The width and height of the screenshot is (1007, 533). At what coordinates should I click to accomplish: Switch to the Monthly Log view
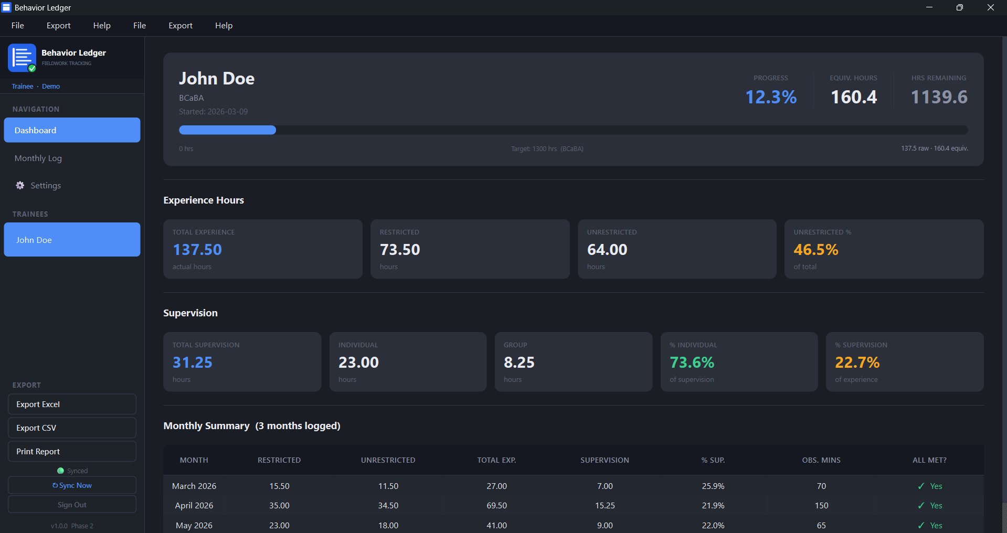click(38, 158)
